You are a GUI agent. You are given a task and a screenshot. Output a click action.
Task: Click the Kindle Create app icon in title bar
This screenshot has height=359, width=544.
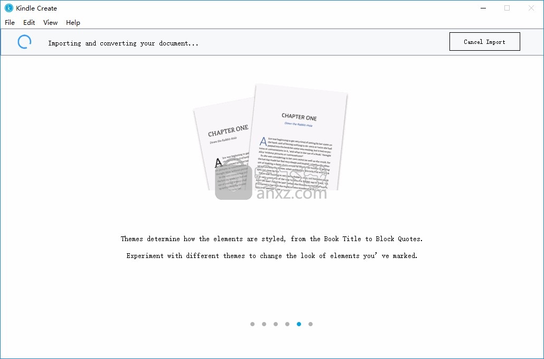8,8
